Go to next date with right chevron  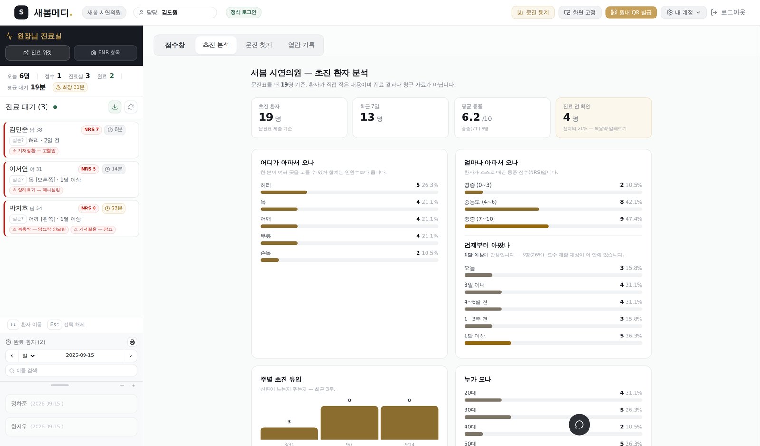(131, 356)
